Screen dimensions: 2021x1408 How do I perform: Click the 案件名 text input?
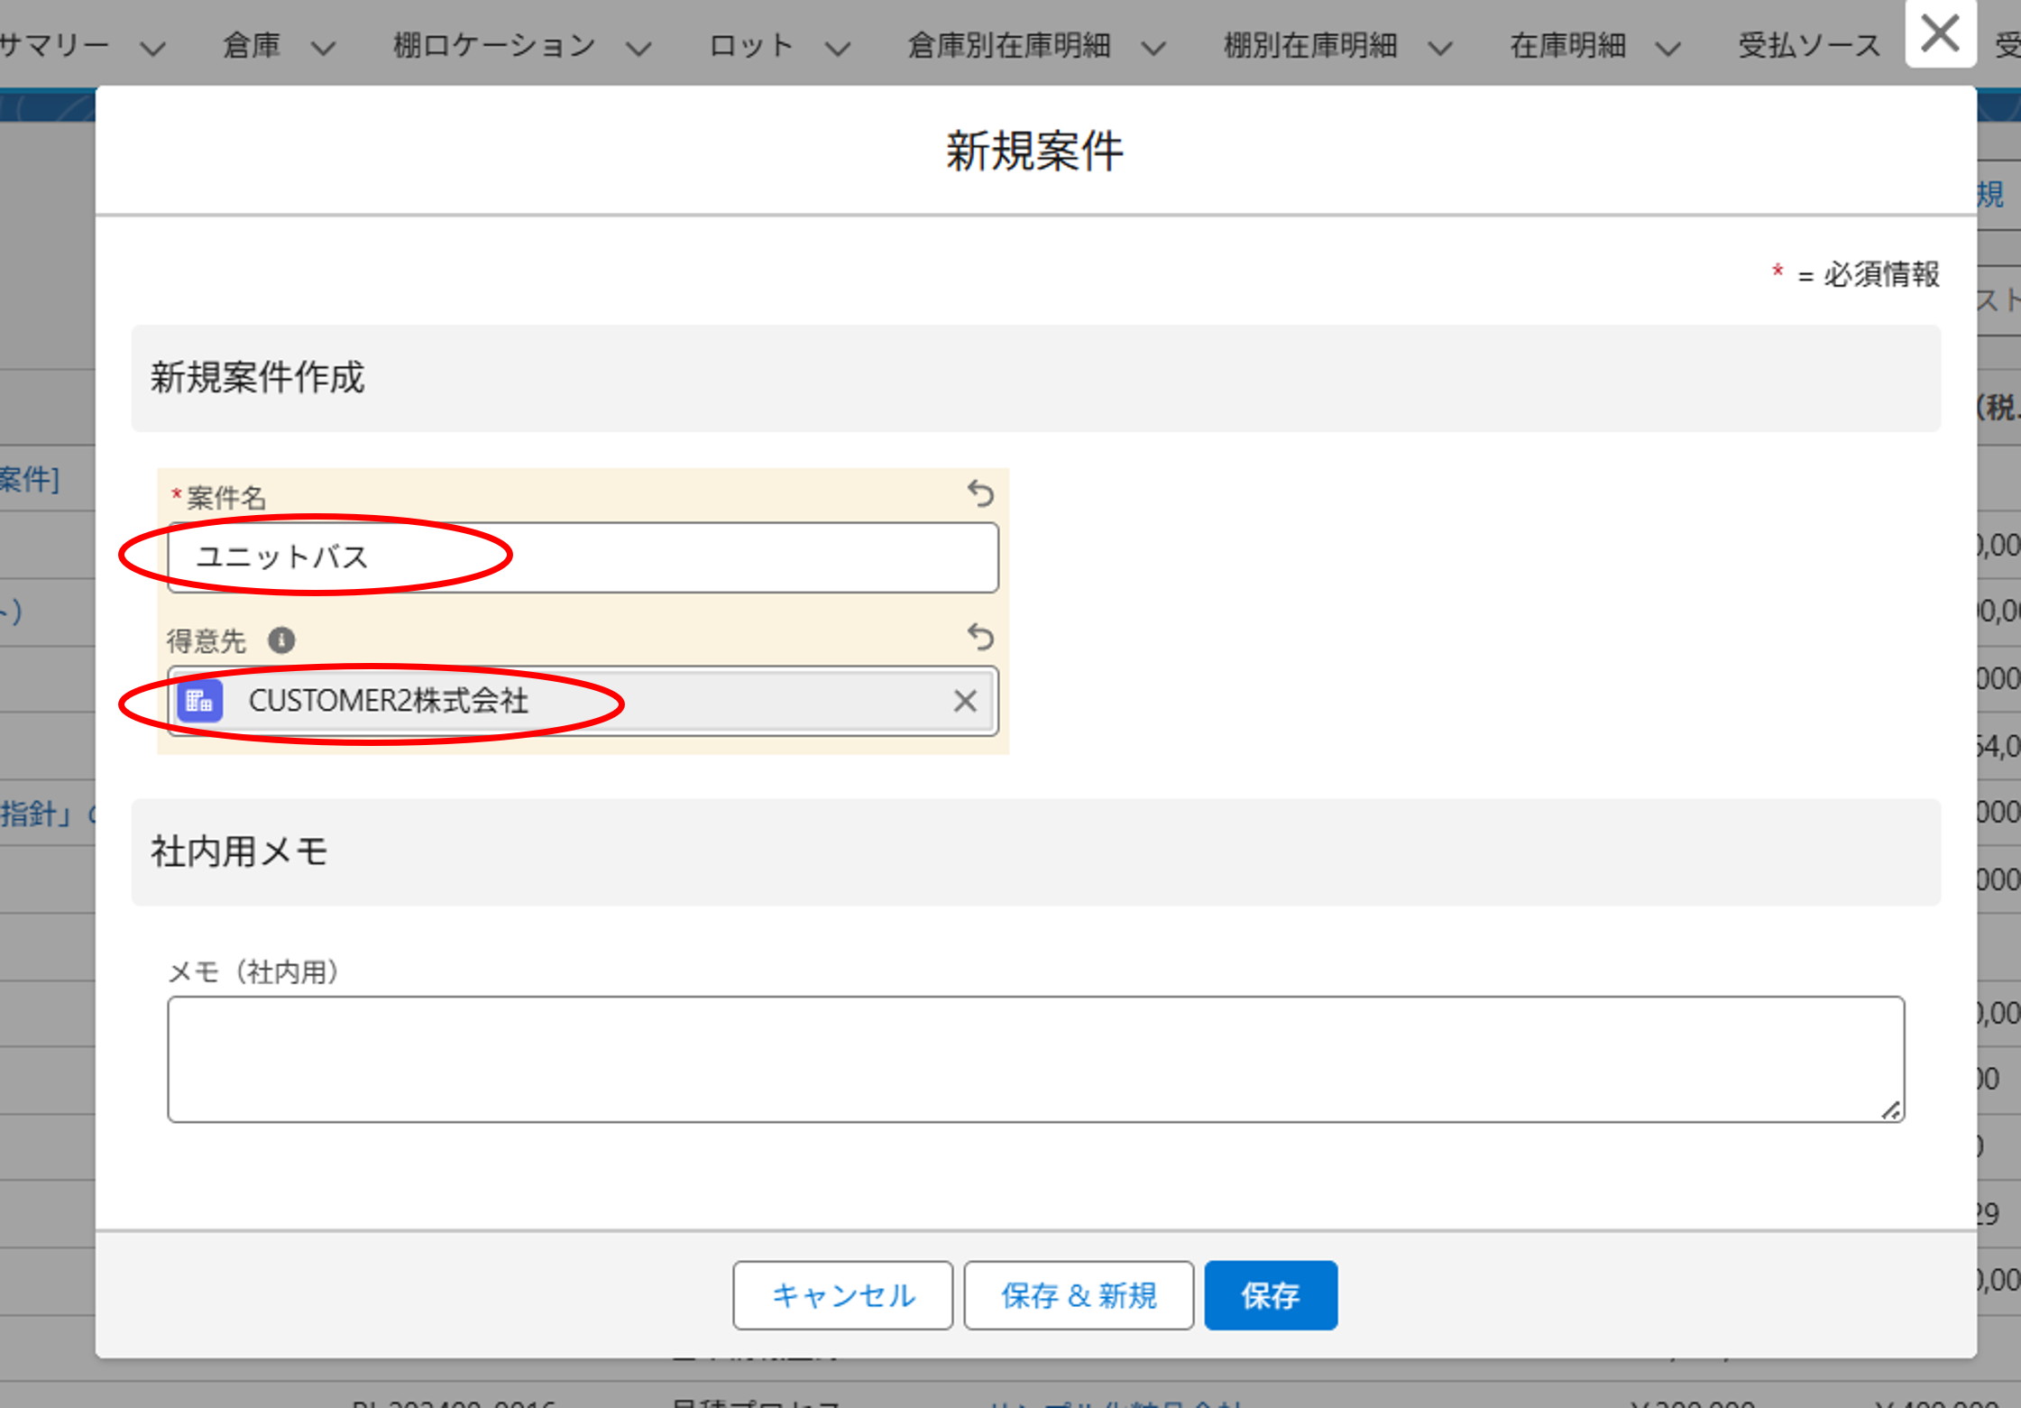583,557
